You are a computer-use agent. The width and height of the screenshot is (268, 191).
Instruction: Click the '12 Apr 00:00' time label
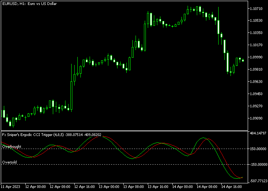[36, 186]
